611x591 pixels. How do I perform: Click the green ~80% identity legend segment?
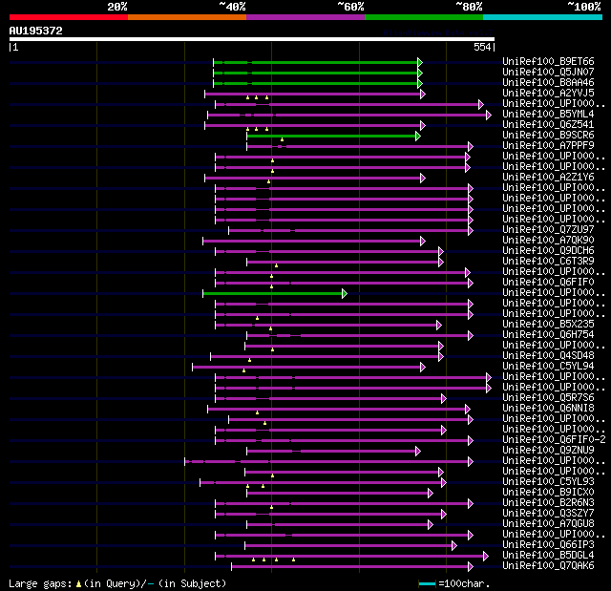[x=424, y=17]
